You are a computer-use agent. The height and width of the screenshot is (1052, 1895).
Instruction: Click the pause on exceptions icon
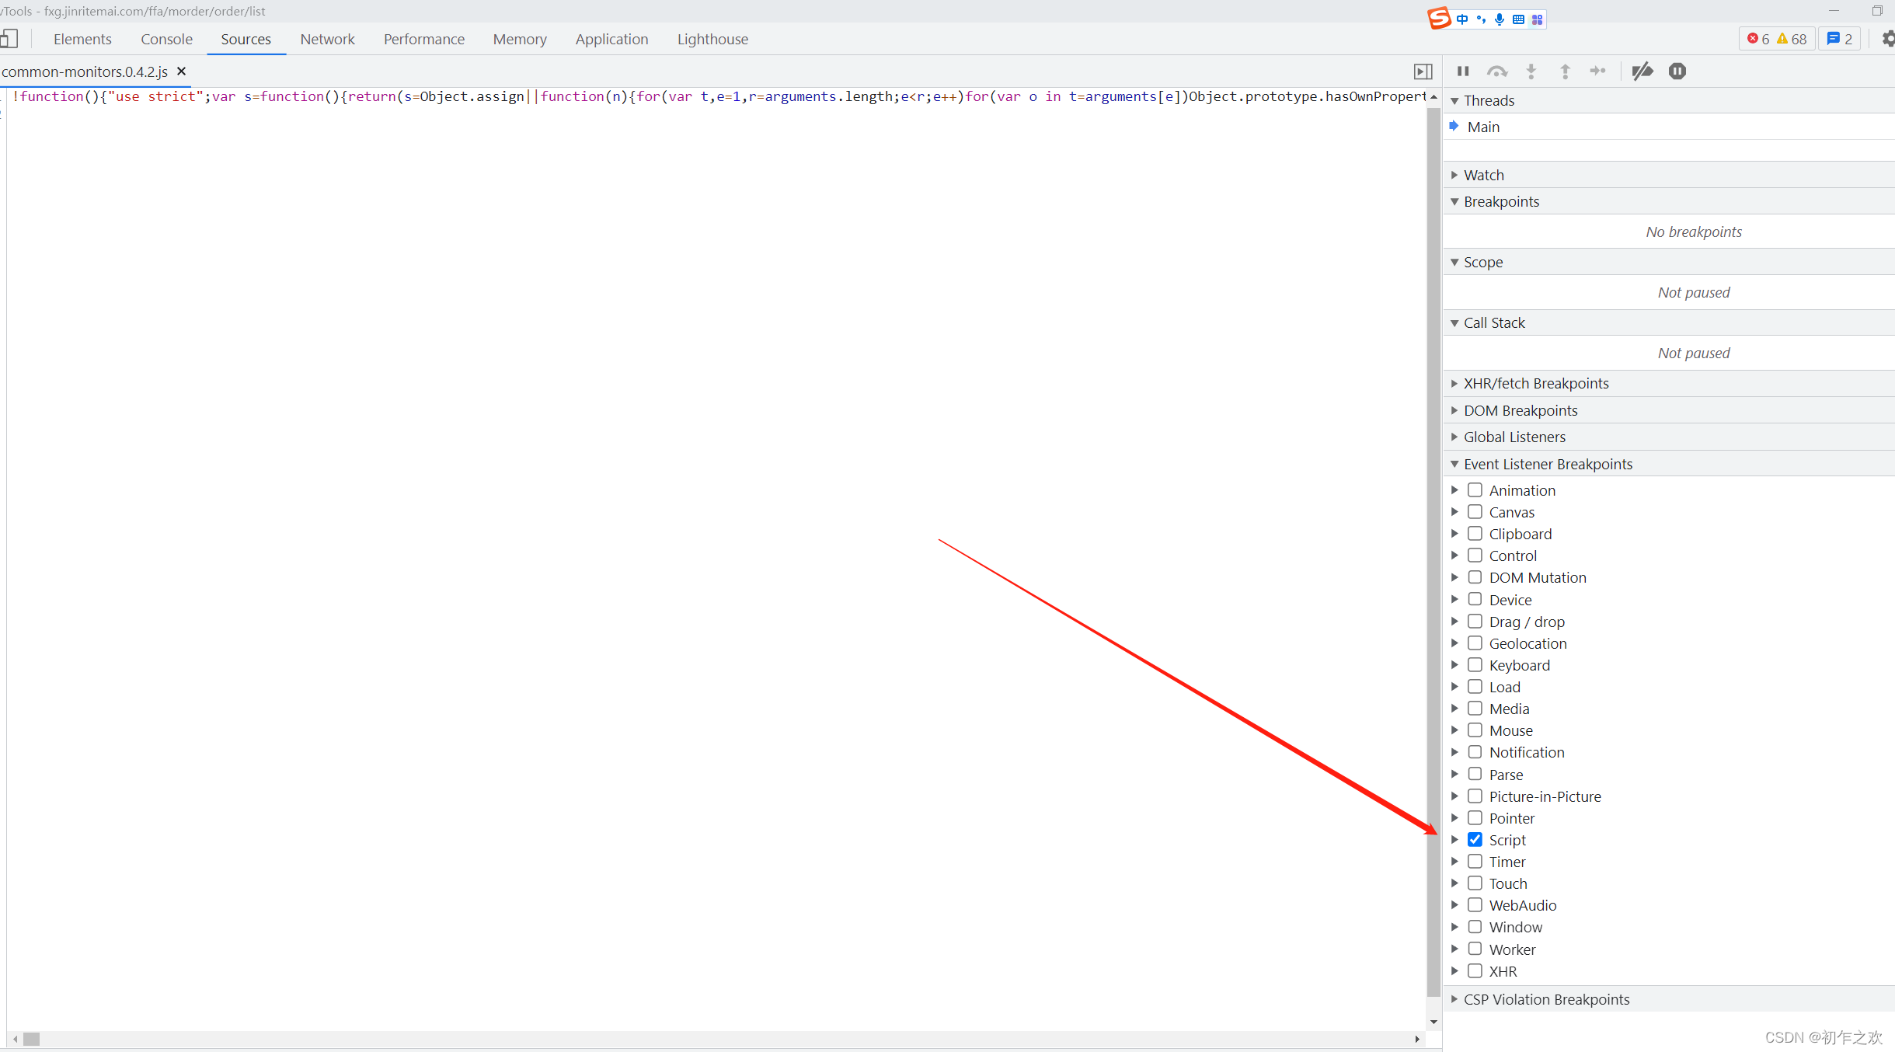(x=1677, y=71)
